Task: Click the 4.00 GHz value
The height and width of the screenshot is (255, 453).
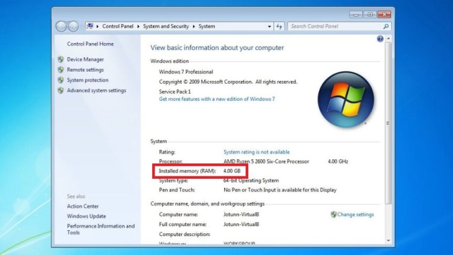Action: click(x=338, y=162)
